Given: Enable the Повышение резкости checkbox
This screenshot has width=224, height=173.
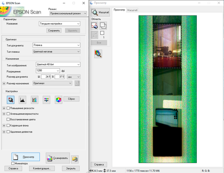Looking at the screenshot, I should click(8, 108).
